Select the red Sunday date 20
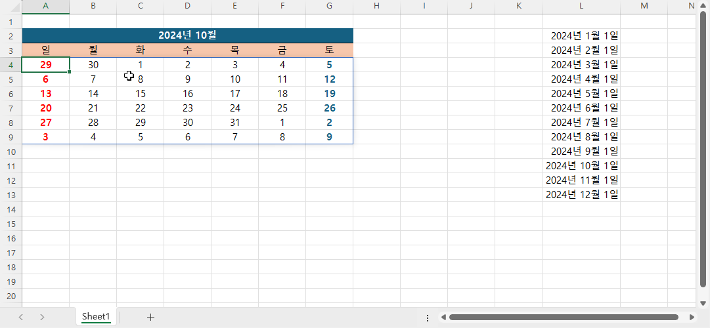The width and height of the screenshot is (710, 328). 46,108
